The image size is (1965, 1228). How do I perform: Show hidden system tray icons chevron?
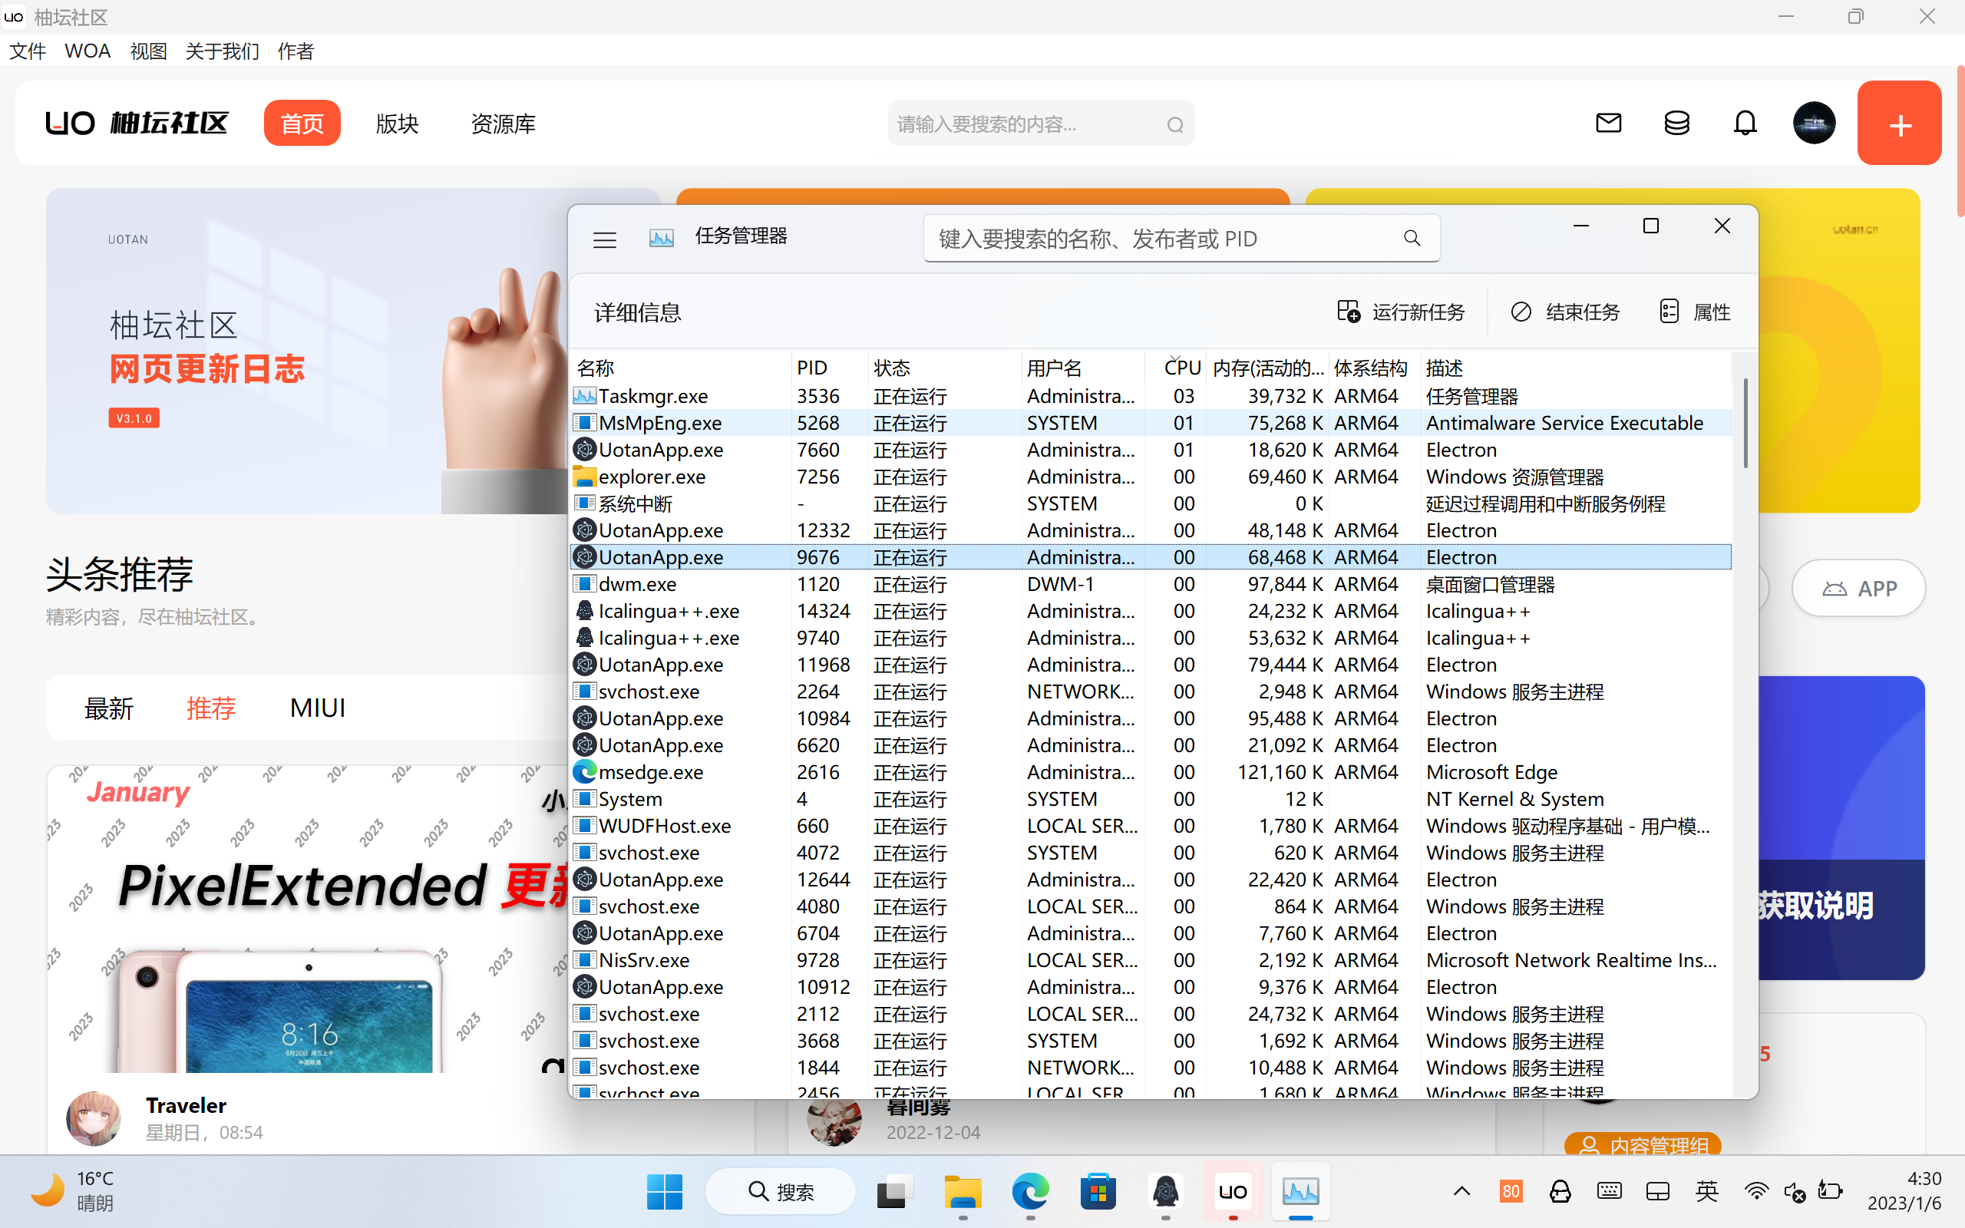coord(1461,1191)
